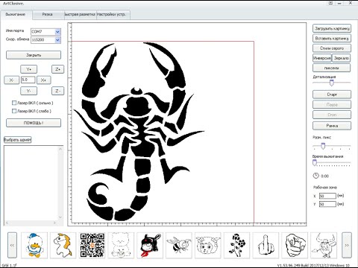This screenshot has width=358, height=268.
Task: Select the sheep face thumbnail
Action: [x=208, y=245]
